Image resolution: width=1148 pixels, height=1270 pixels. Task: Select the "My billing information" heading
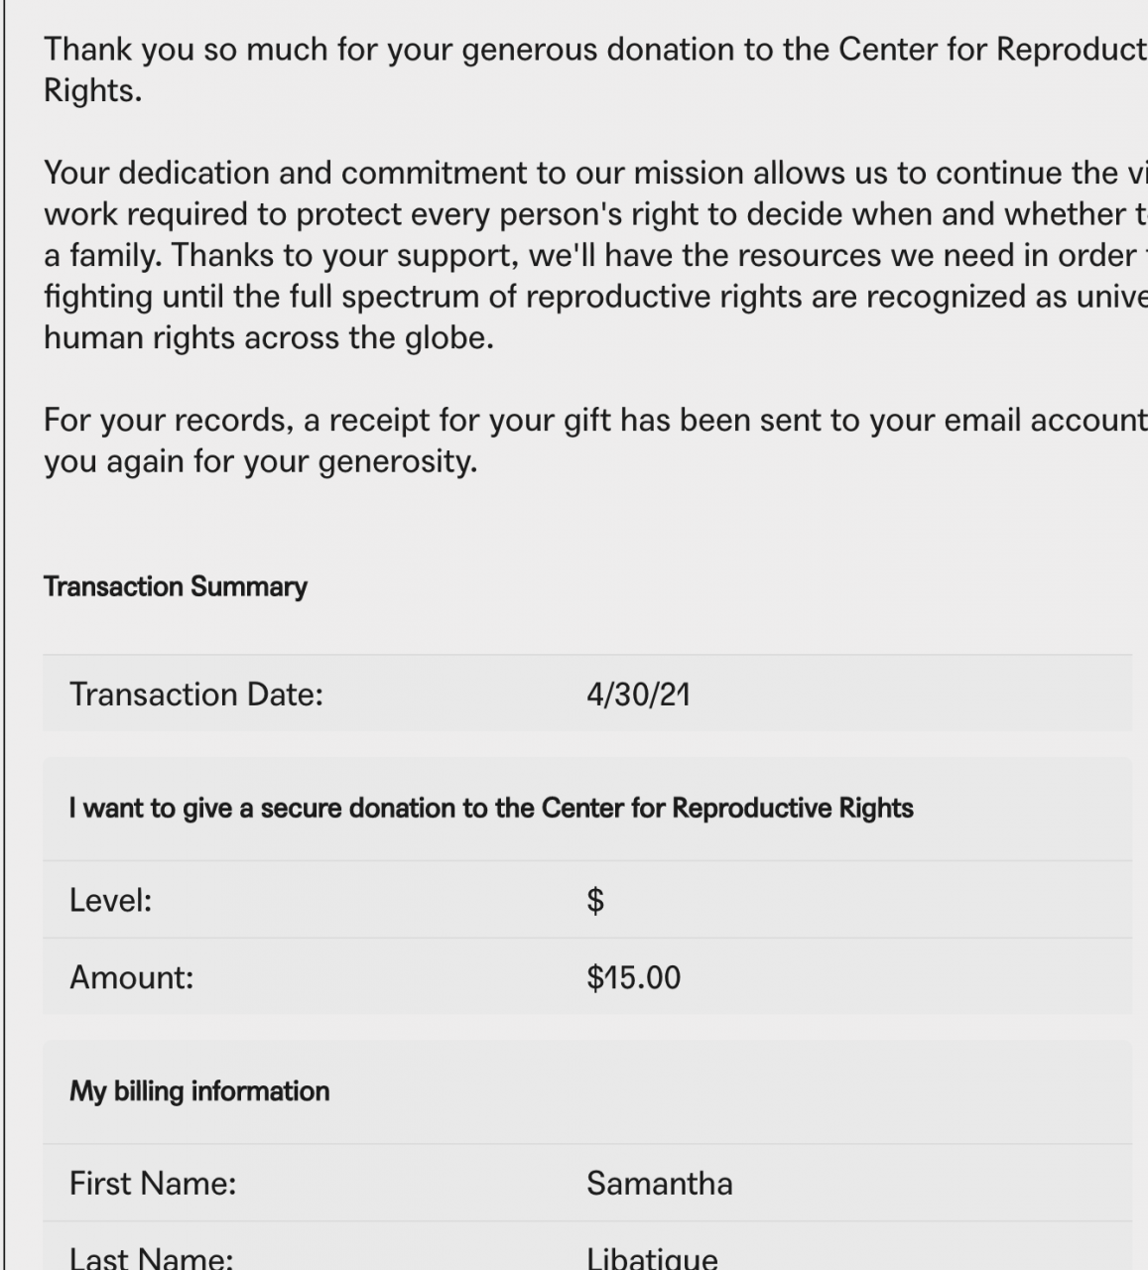point(199,1091)
